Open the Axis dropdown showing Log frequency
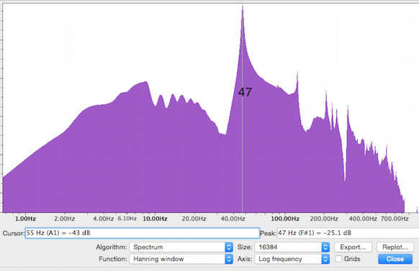The image size is (419, 271). [x=292, y=259]
